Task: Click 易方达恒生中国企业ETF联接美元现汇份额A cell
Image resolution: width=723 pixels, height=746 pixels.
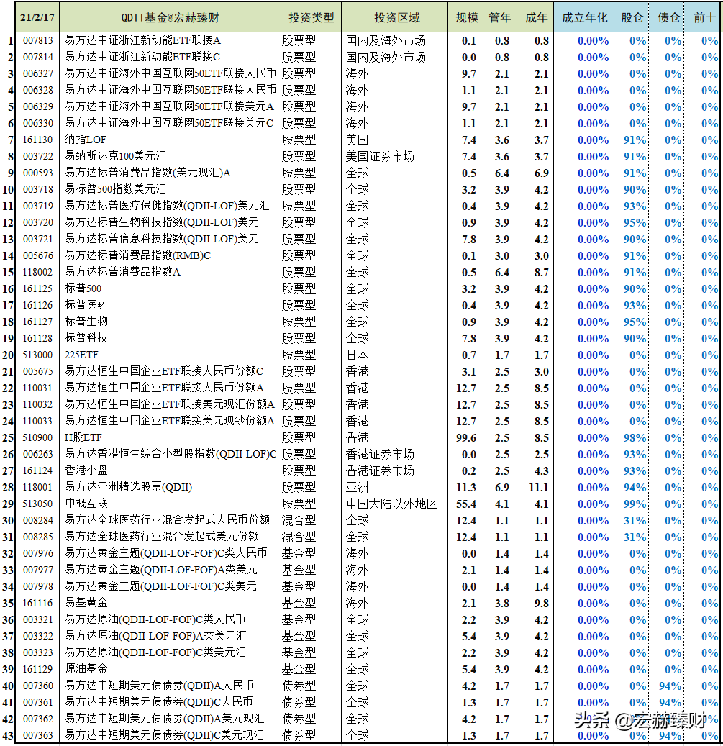Action: coord(170,404)
